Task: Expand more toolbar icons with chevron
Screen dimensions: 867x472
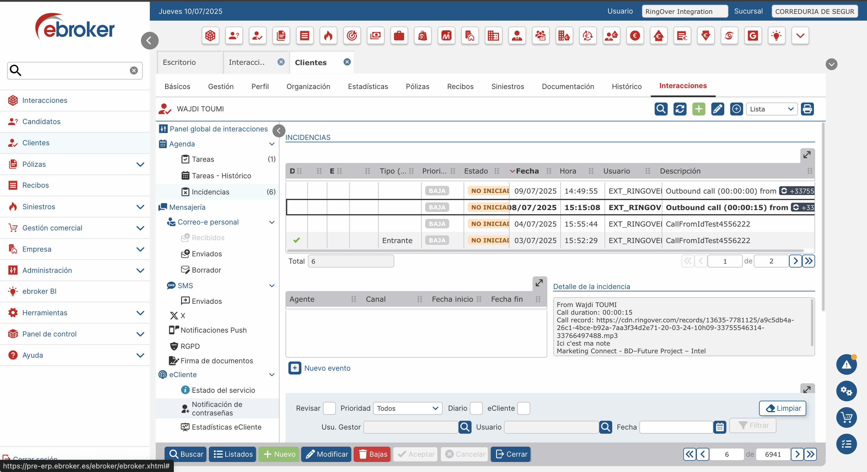Action: (x=800, y=35)
